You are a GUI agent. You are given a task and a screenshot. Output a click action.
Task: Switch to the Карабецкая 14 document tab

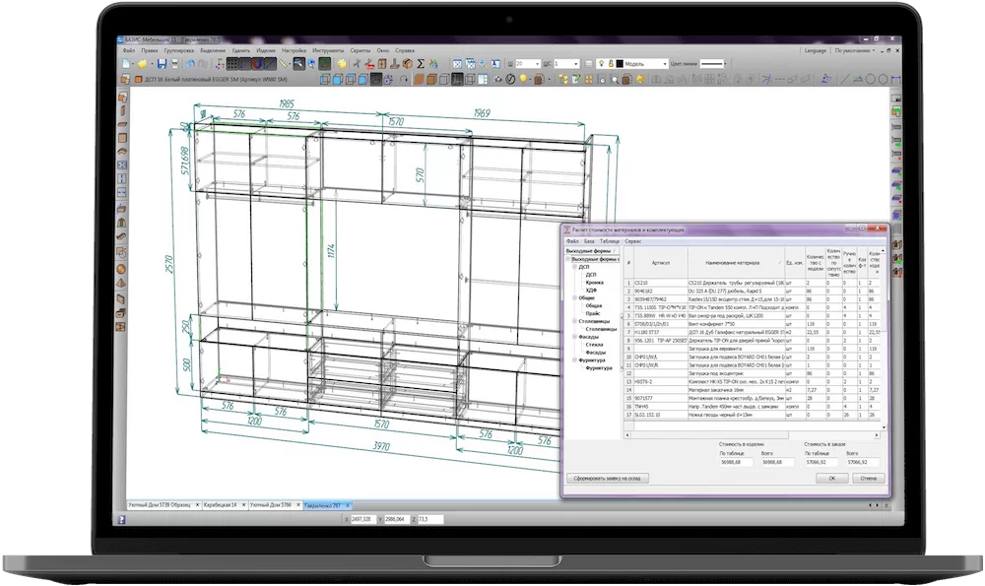click(222, 504)
